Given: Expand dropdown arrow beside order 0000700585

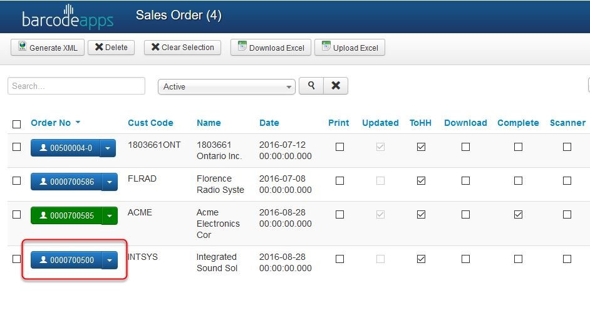Looking at the screenshot, I should point(109,216).
